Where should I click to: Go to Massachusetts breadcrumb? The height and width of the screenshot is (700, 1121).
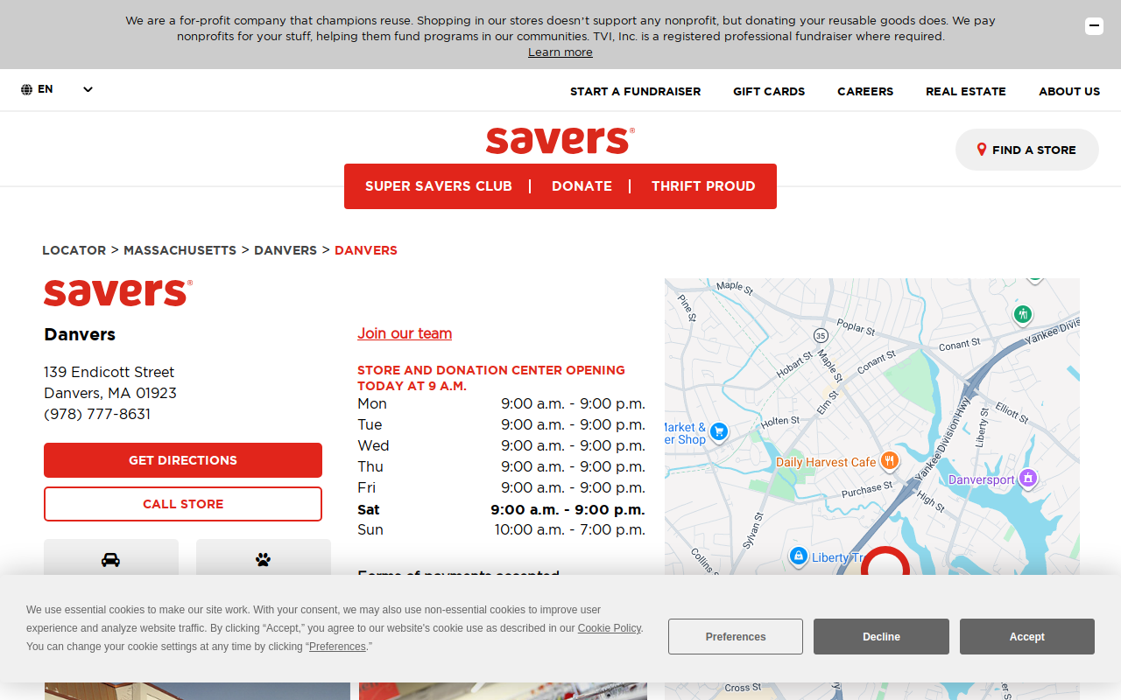pyautogui.click(x=180, y=250)
